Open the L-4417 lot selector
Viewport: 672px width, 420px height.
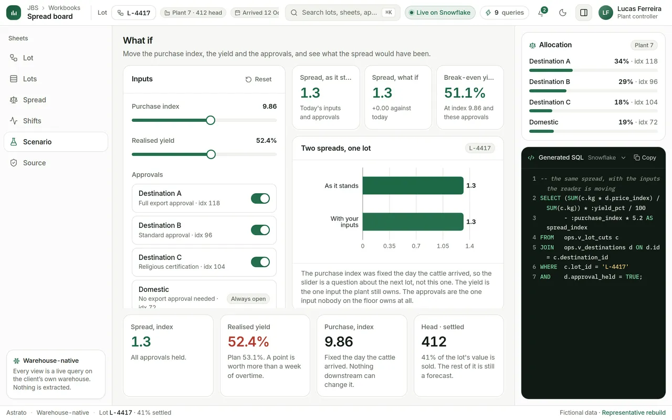pyautogui.click(x=134, y=13)
